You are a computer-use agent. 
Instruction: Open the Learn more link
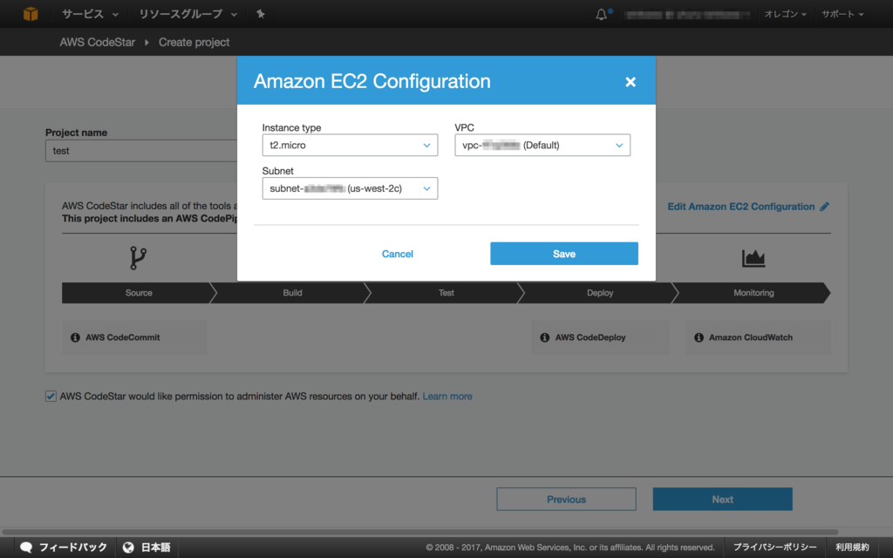coord(447,397)
